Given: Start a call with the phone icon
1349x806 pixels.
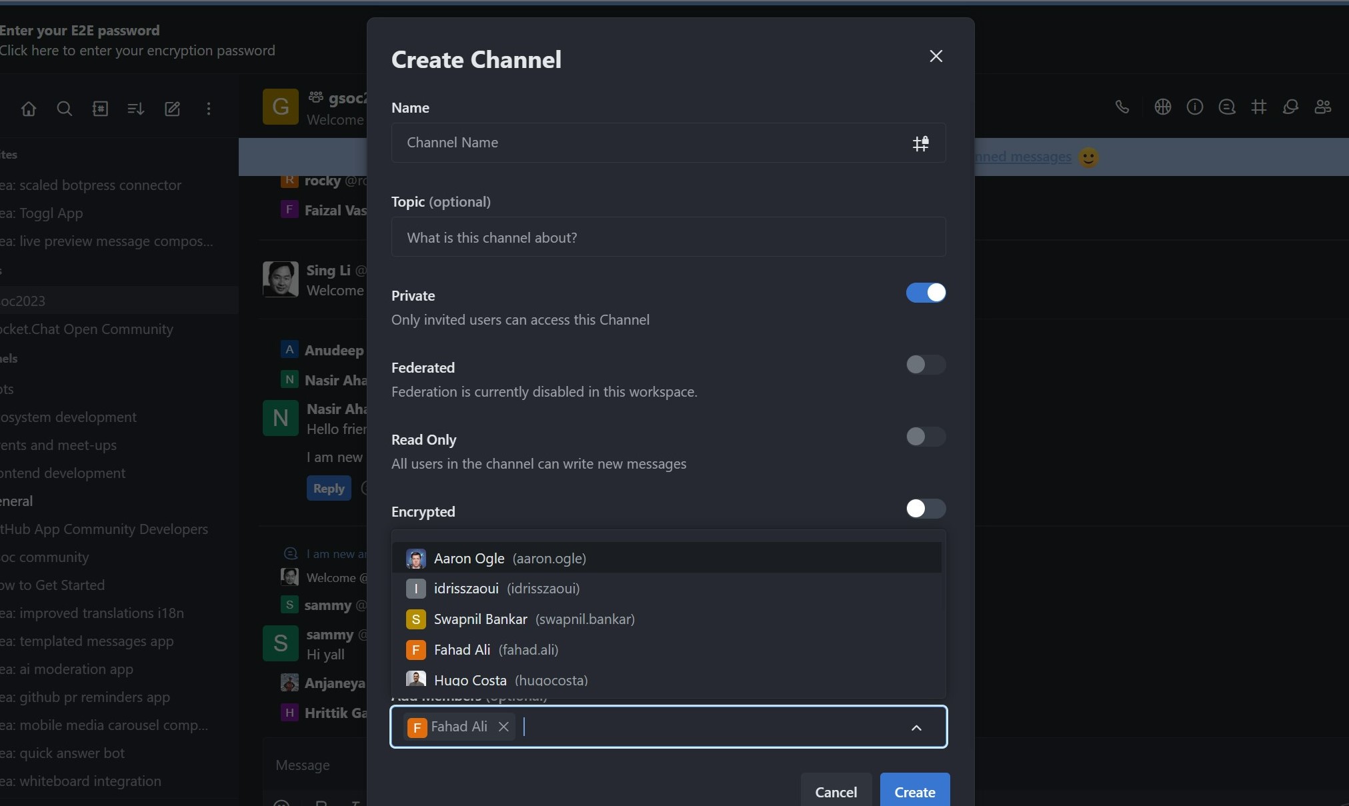Looking at the screenshot, I should click(x=1122, y=107).
